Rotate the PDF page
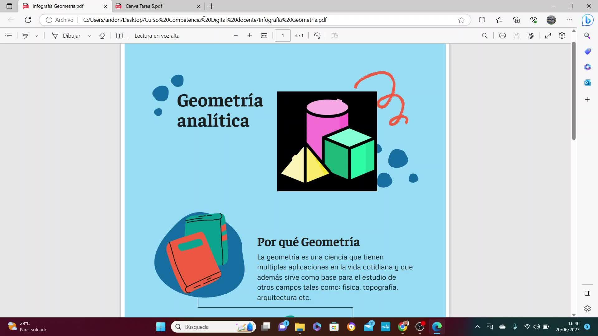The image size is (598, 336). coord(317,36)
